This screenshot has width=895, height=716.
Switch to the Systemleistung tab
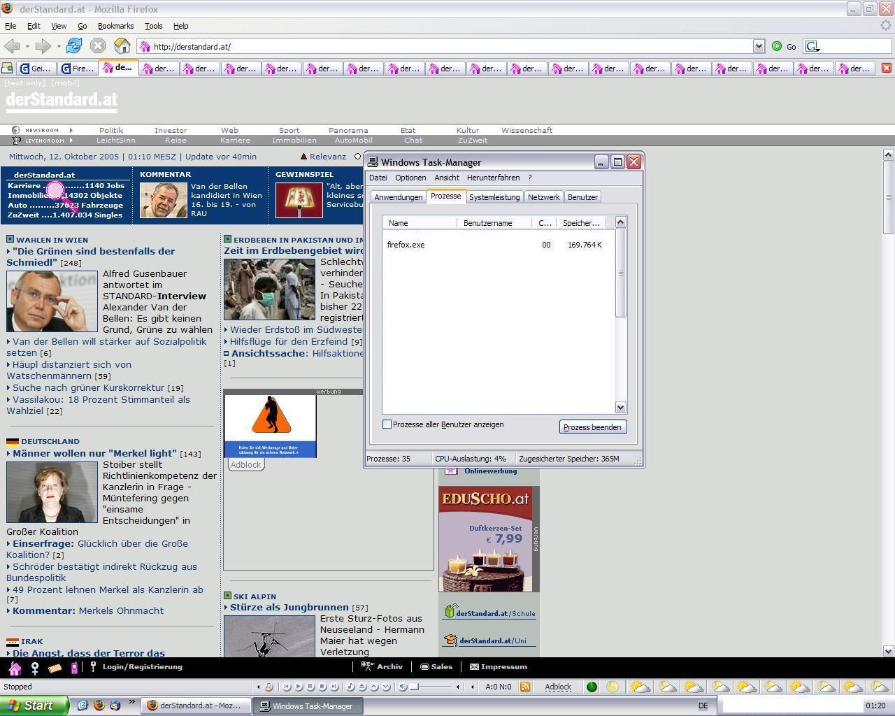tap(494, 197)
